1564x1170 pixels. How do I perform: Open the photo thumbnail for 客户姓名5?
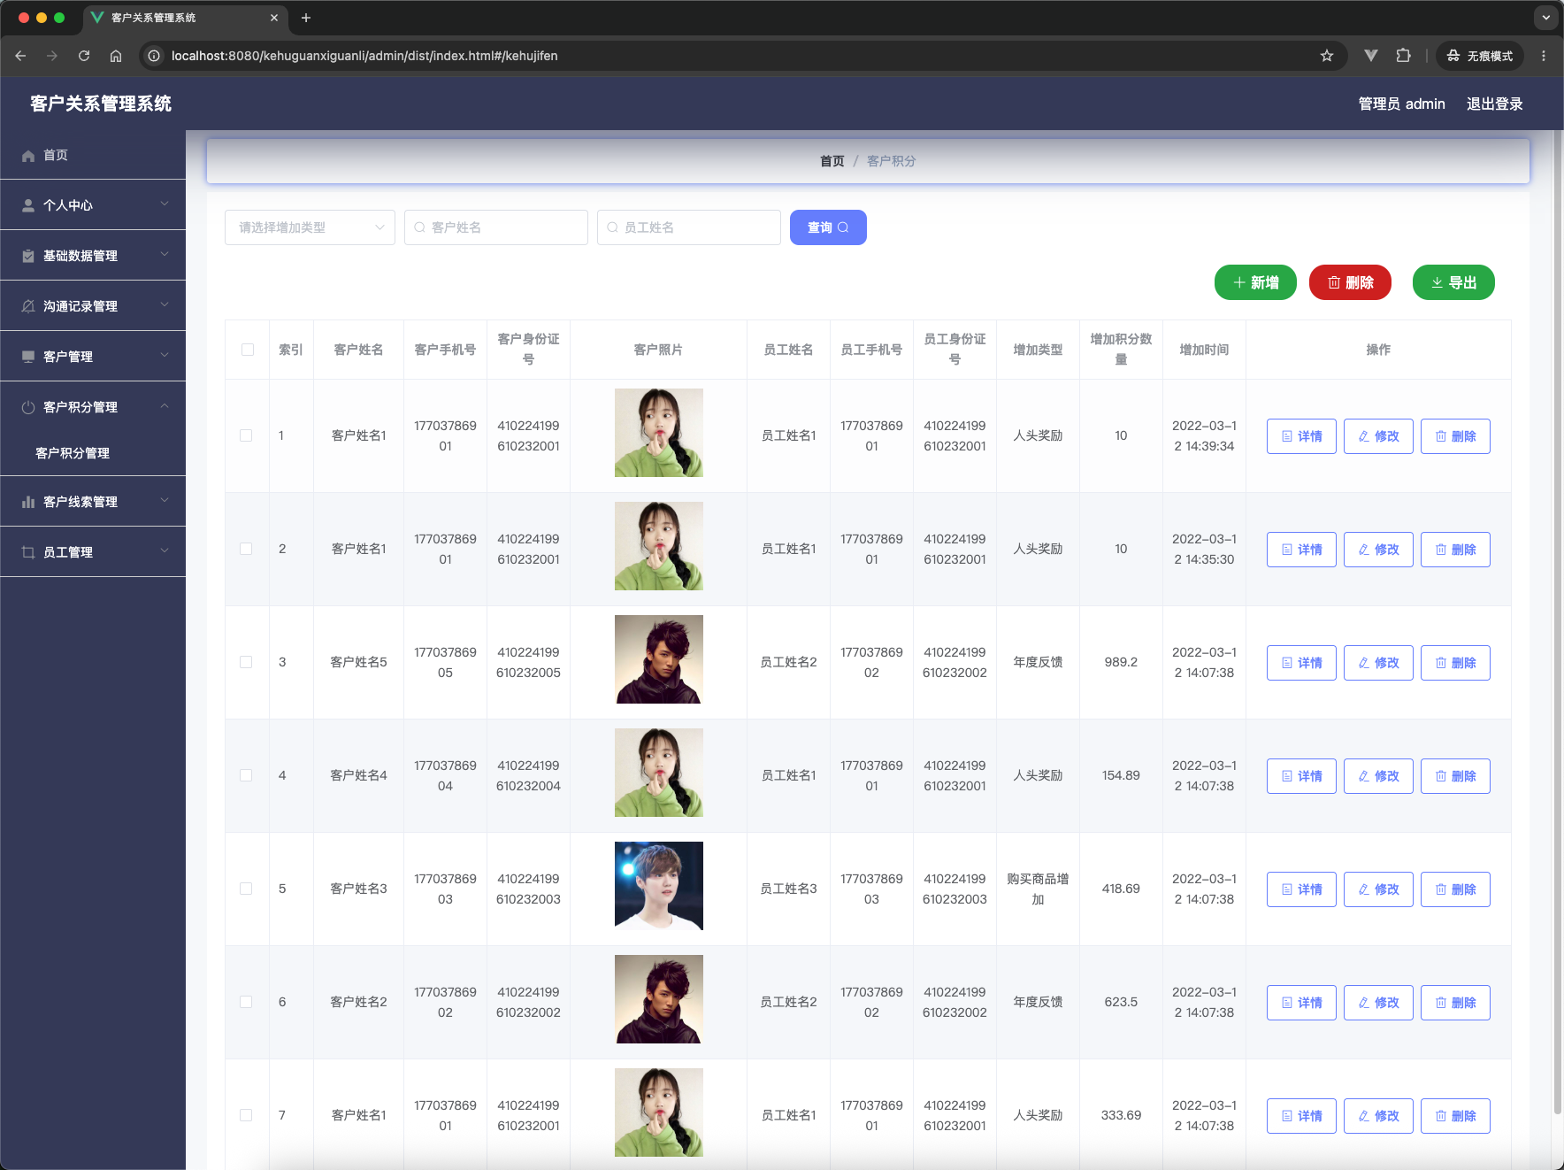[659, 659]
